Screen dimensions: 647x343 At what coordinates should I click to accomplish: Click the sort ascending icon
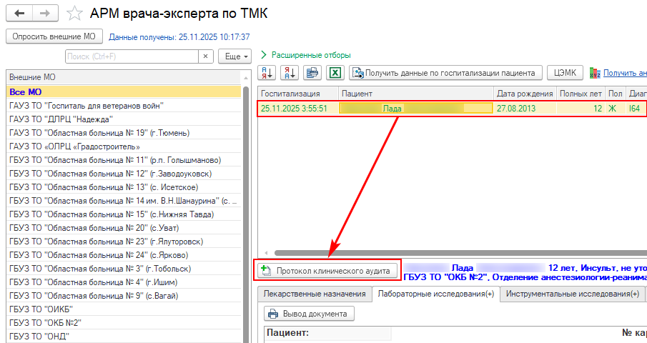click(x=268, y=72)
